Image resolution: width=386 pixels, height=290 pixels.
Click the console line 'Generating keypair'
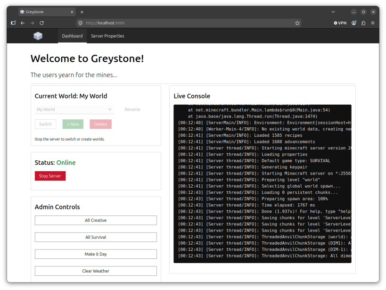click(x=284, y=167)
